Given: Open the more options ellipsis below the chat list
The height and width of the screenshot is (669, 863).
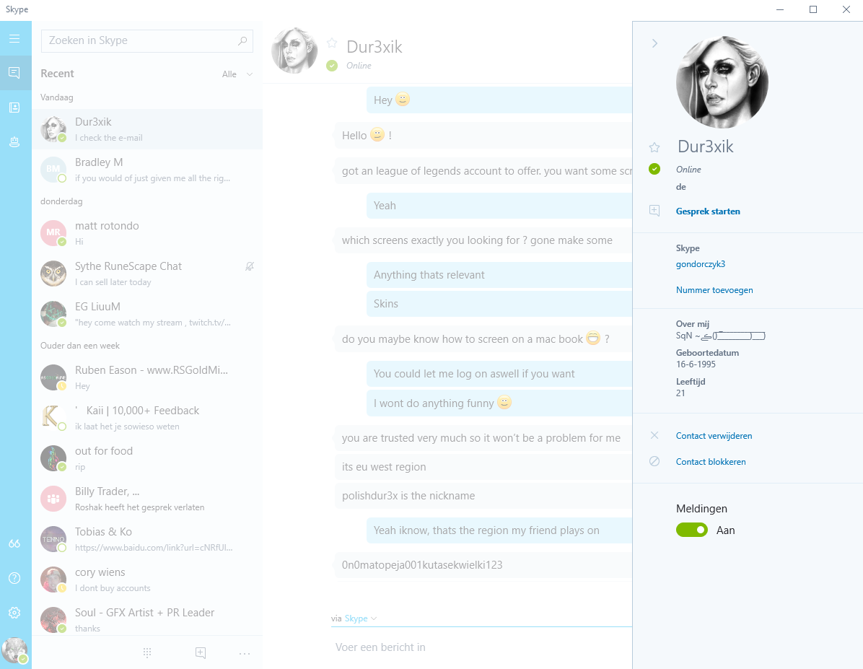Looking at the screenshot, I should click(245, 653).
